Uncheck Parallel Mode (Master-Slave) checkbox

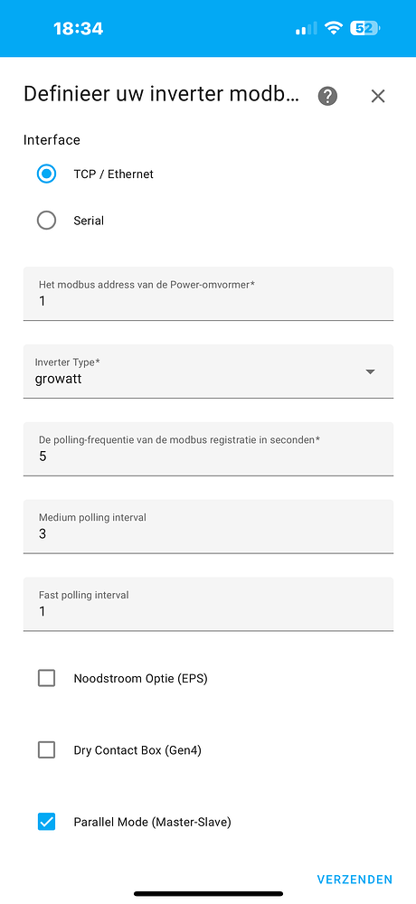point(47,822)
